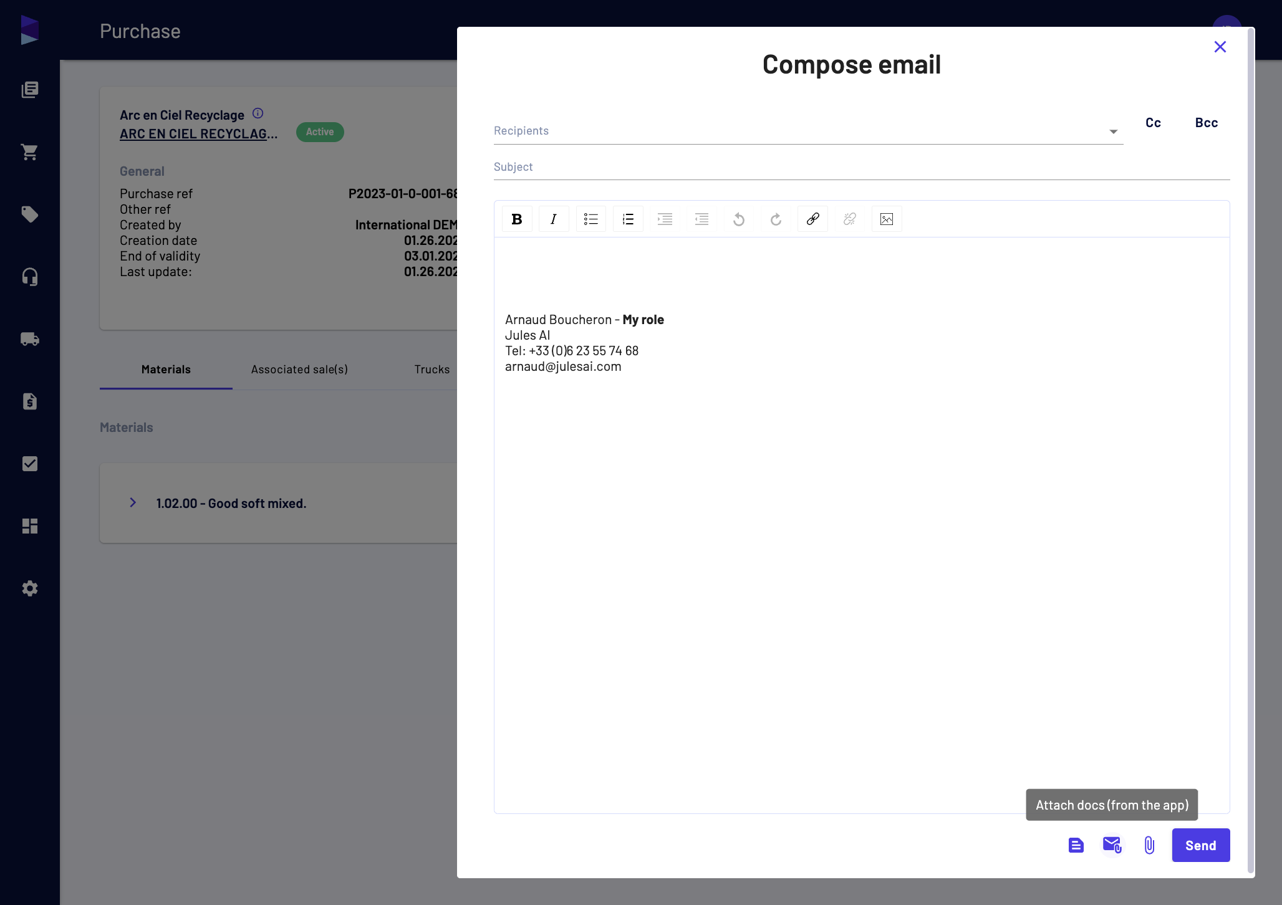Insert a hyperlink

click(812, 219)
